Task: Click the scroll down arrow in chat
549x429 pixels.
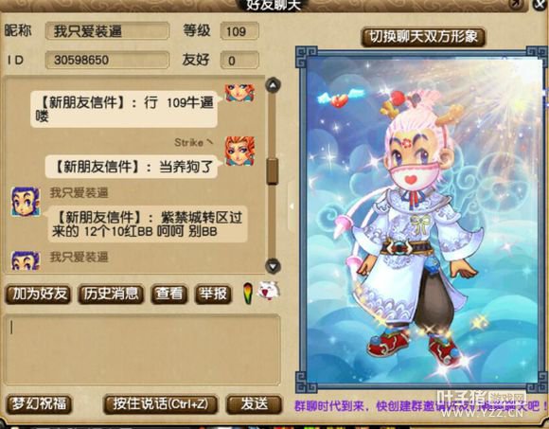Action: pos(273,266)
